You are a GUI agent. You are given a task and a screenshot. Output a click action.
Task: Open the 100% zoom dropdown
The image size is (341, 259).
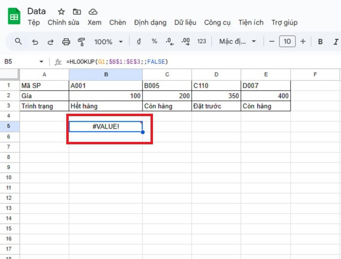click(x=109, y=42)
